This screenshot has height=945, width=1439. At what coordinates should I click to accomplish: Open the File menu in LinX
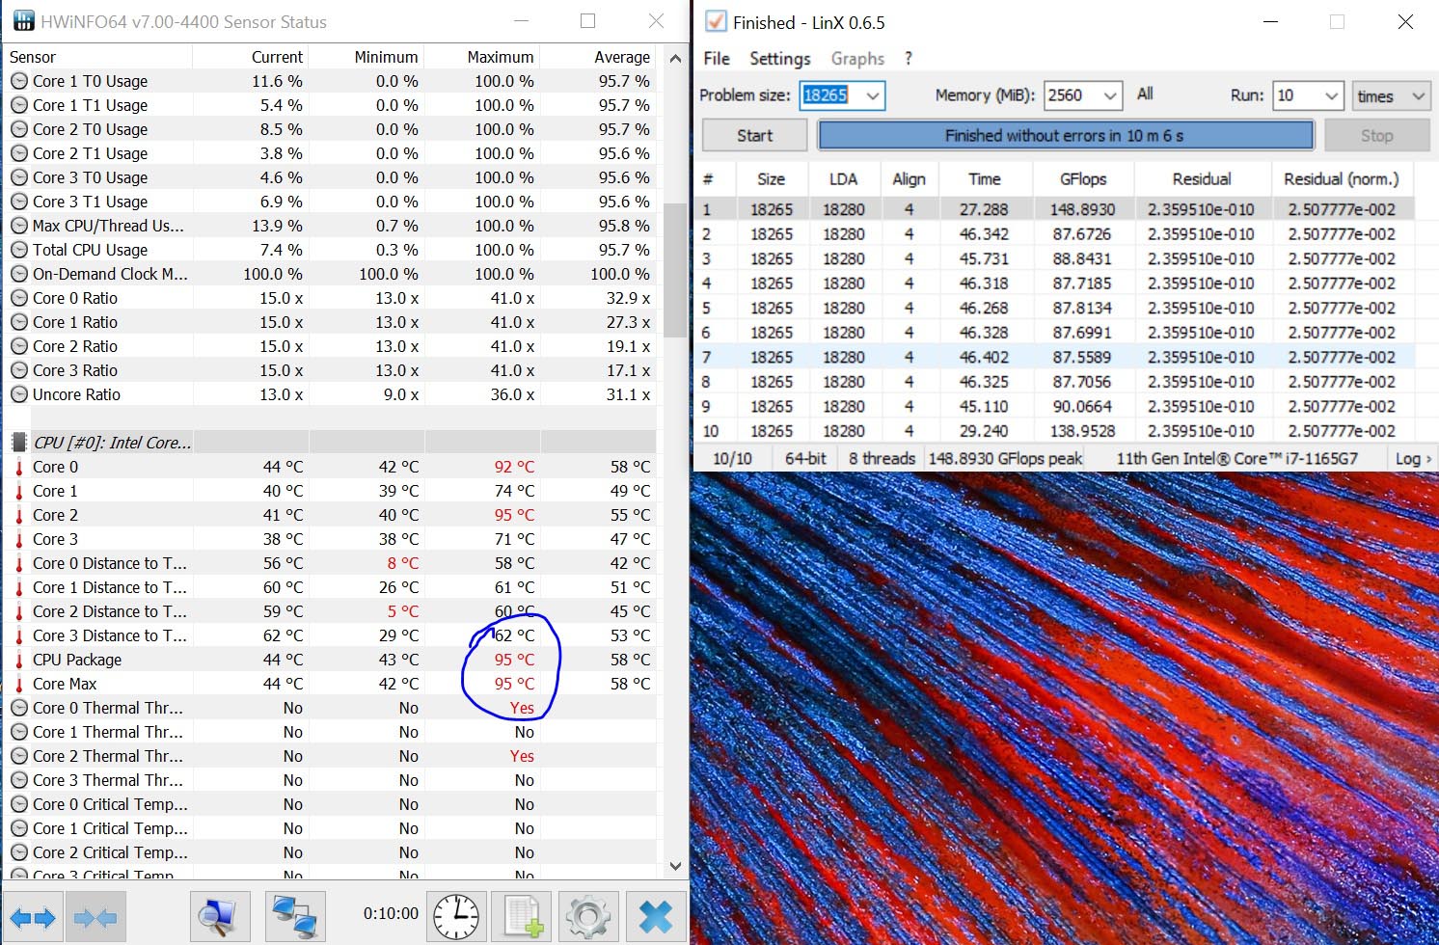(x=717, y=59)
